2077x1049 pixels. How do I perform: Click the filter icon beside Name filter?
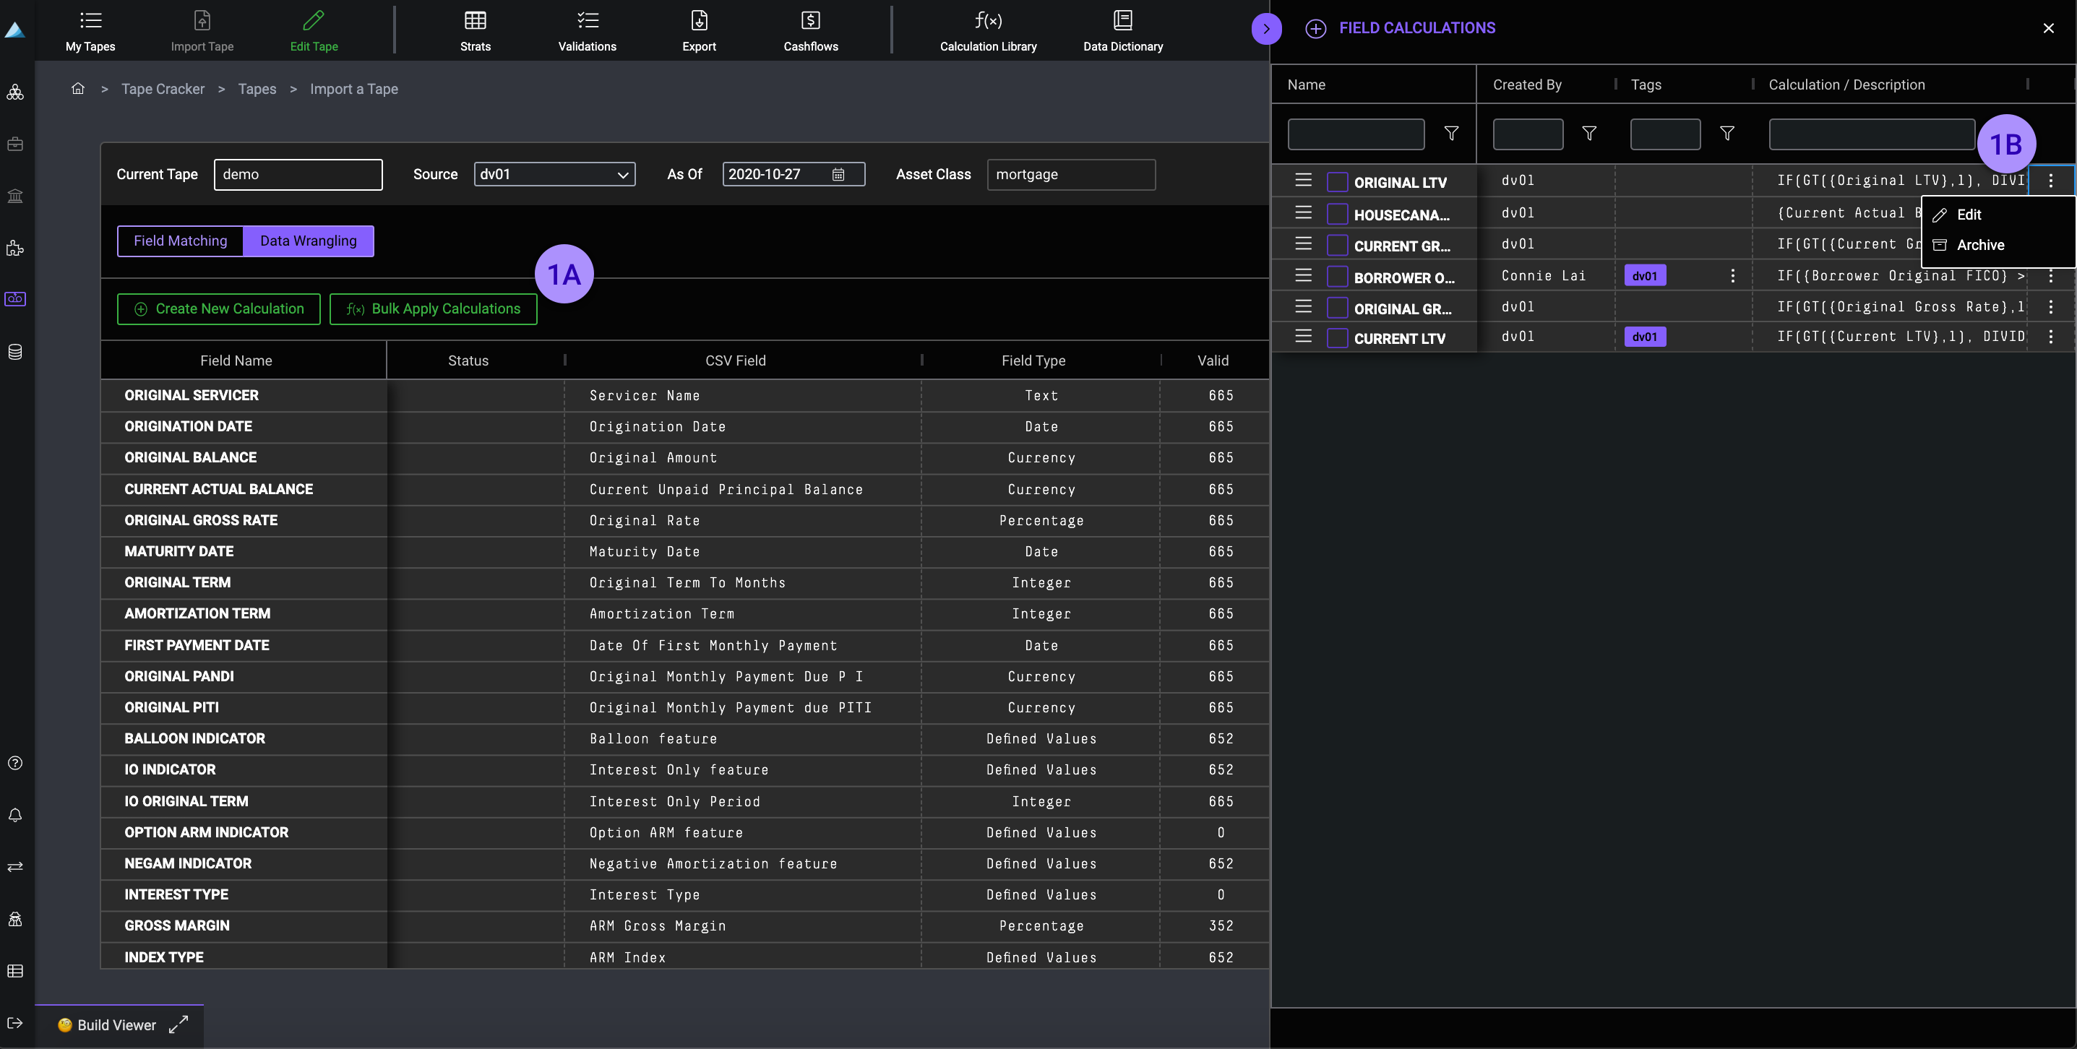coord(1451,134)
